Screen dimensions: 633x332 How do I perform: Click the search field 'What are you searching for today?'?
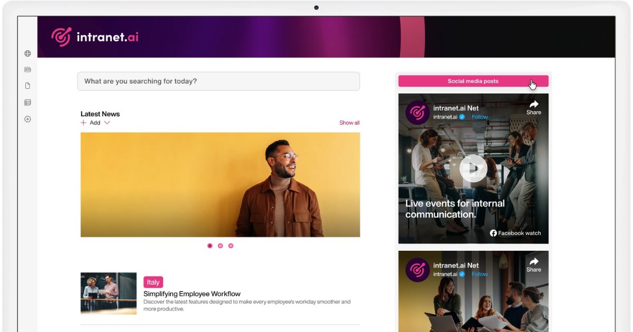coord(218,81)
